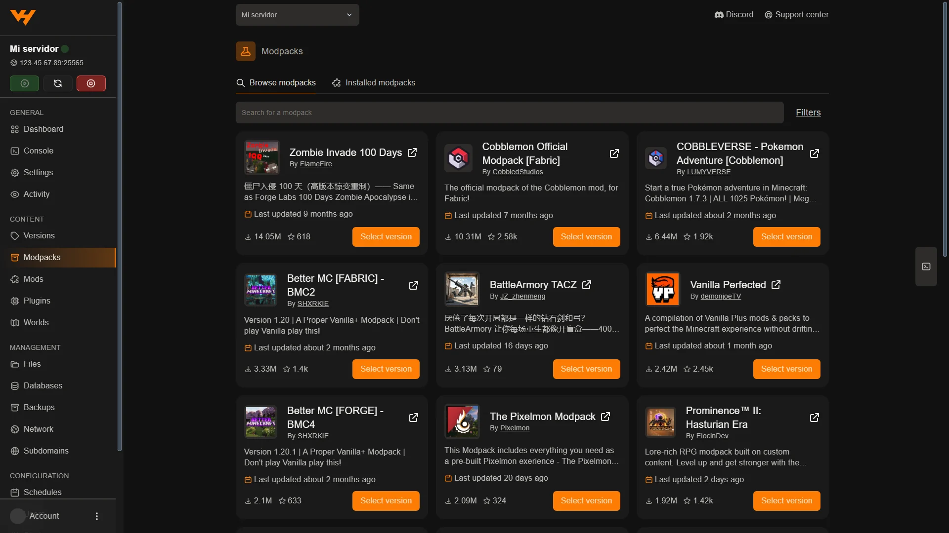Open Files in the sidebar
949x533 pixels.
click(x=58, y=364)
